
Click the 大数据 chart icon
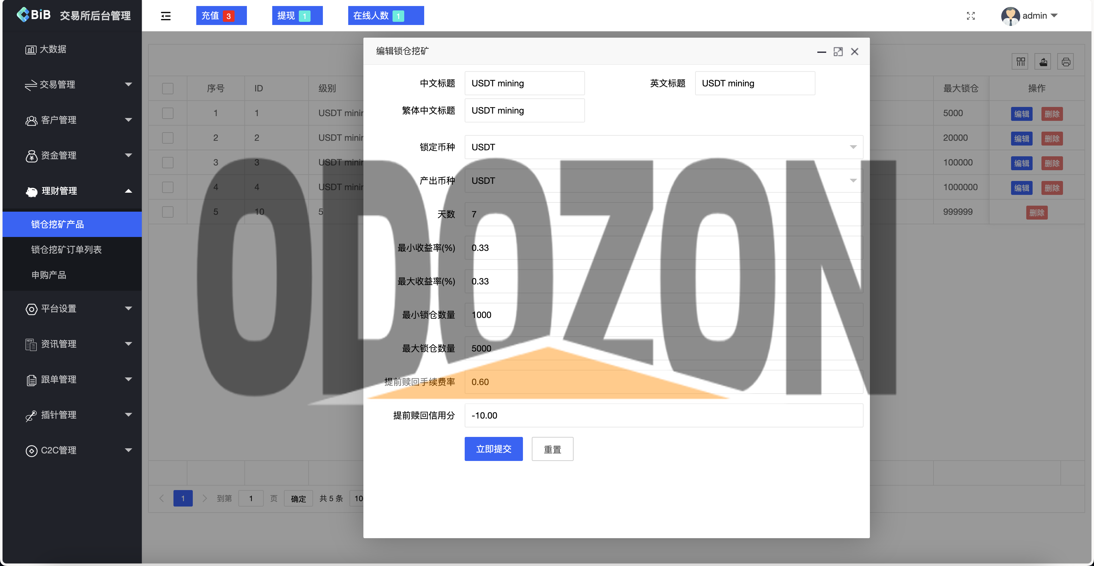[x=31, y=50]
